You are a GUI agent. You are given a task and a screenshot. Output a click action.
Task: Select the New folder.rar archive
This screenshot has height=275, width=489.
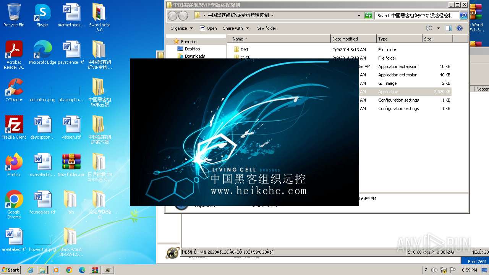click(x=71, y=165)
